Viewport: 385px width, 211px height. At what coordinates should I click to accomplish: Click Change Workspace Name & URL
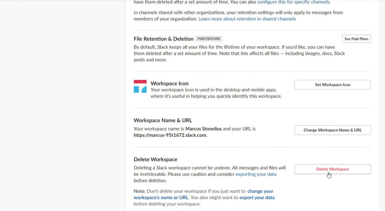(x=332, y=130)
